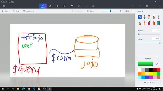Click the Redo arrow
This screenshot has height=91, width=163.
click(x=154, y=6)
